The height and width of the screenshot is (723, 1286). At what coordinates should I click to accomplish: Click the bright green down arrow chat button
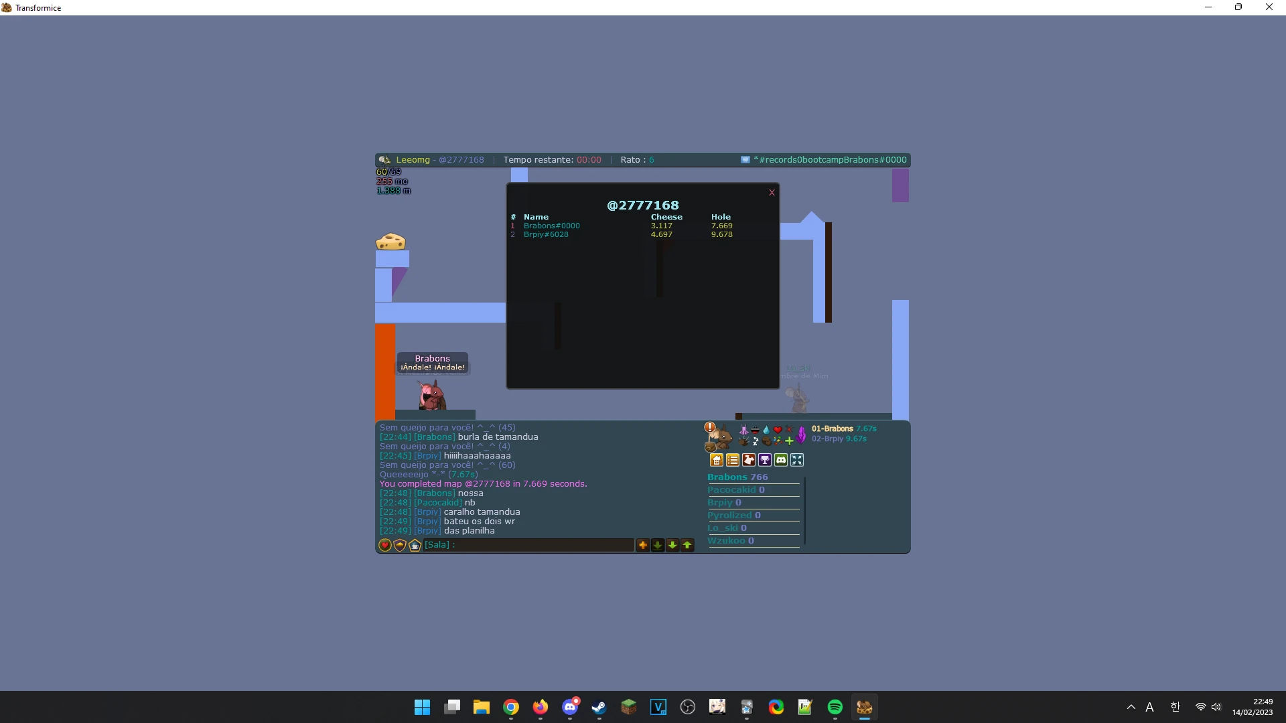click(x=672, y=546)
